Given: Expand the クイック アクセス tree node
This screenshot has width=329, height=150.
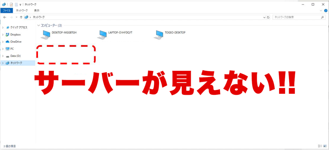Looking at the screenshot, I should [3, 28].
